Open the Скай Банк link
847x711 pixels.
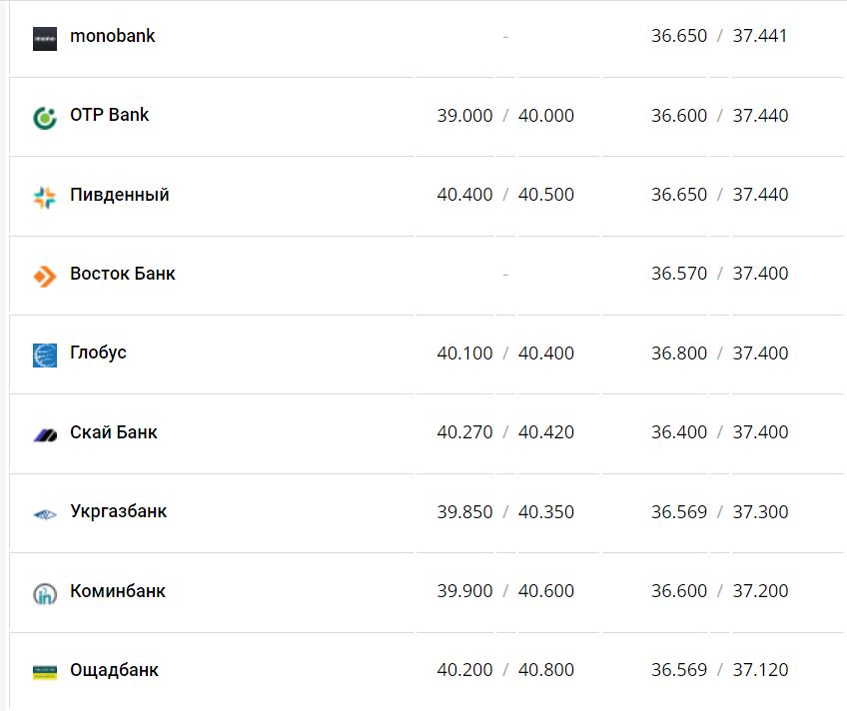(113, 432)
